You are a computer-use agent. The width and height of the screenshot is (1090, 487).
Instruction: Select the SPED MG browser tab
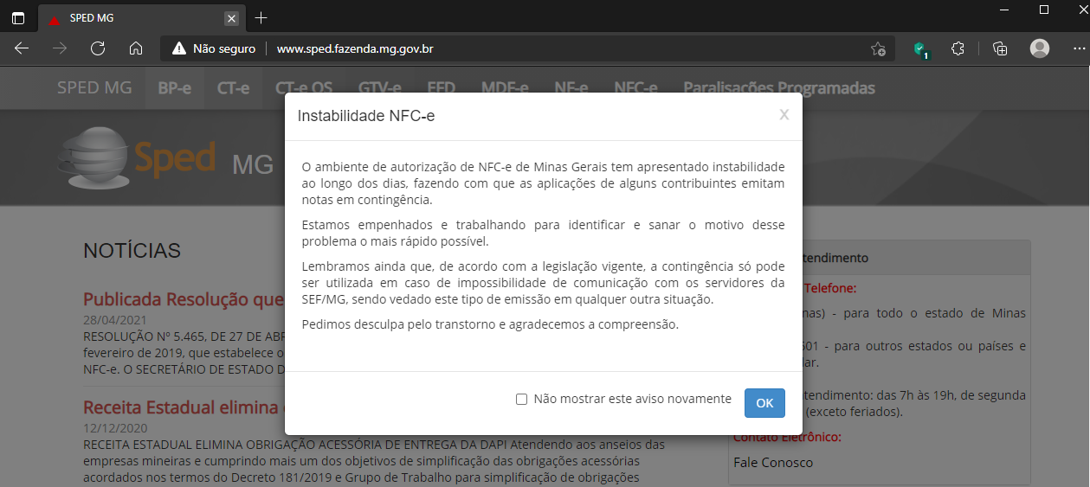(x=141, y=18)
